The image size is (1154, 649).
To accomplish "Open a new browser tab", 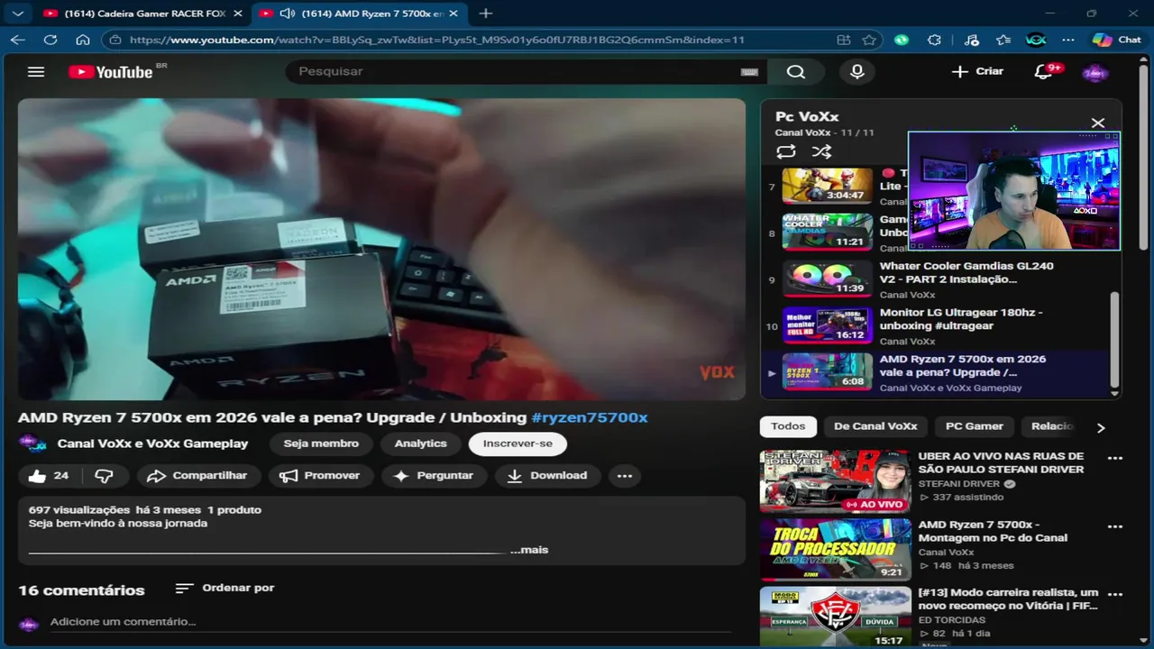I will pos(486,14).
